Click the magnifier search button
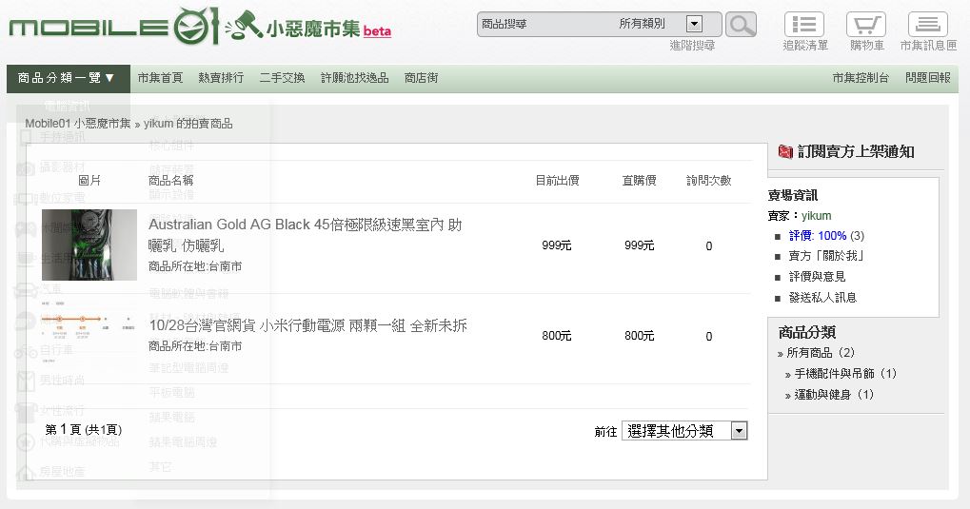This screenshot has height=509, width=970. pyautogui.click(x=741, y=25)
